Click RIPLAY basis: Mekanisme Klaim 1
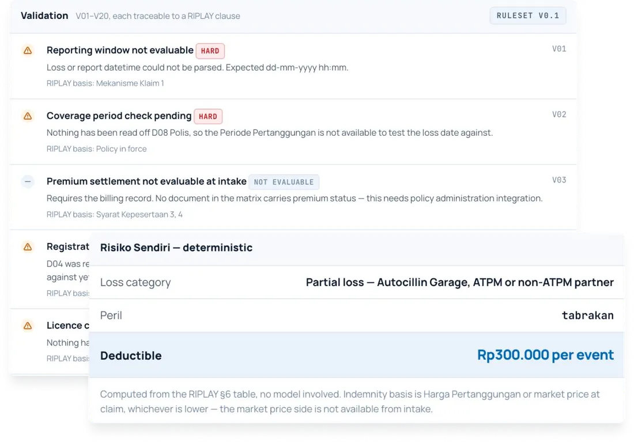This screenshot has width=634, height=442. pos(105,83)
